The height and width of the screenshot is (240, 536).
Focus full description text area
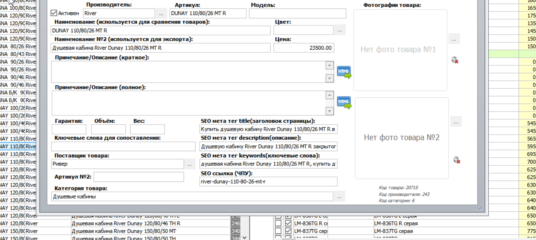coord(189,103)
